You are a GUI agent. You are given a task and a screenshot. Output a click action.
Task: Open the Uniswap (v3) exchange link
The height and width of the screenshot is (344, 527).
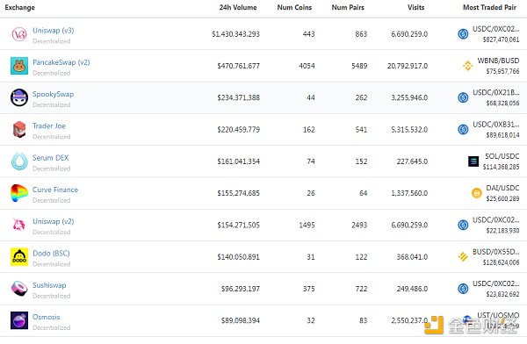click(x=53, y=30)
